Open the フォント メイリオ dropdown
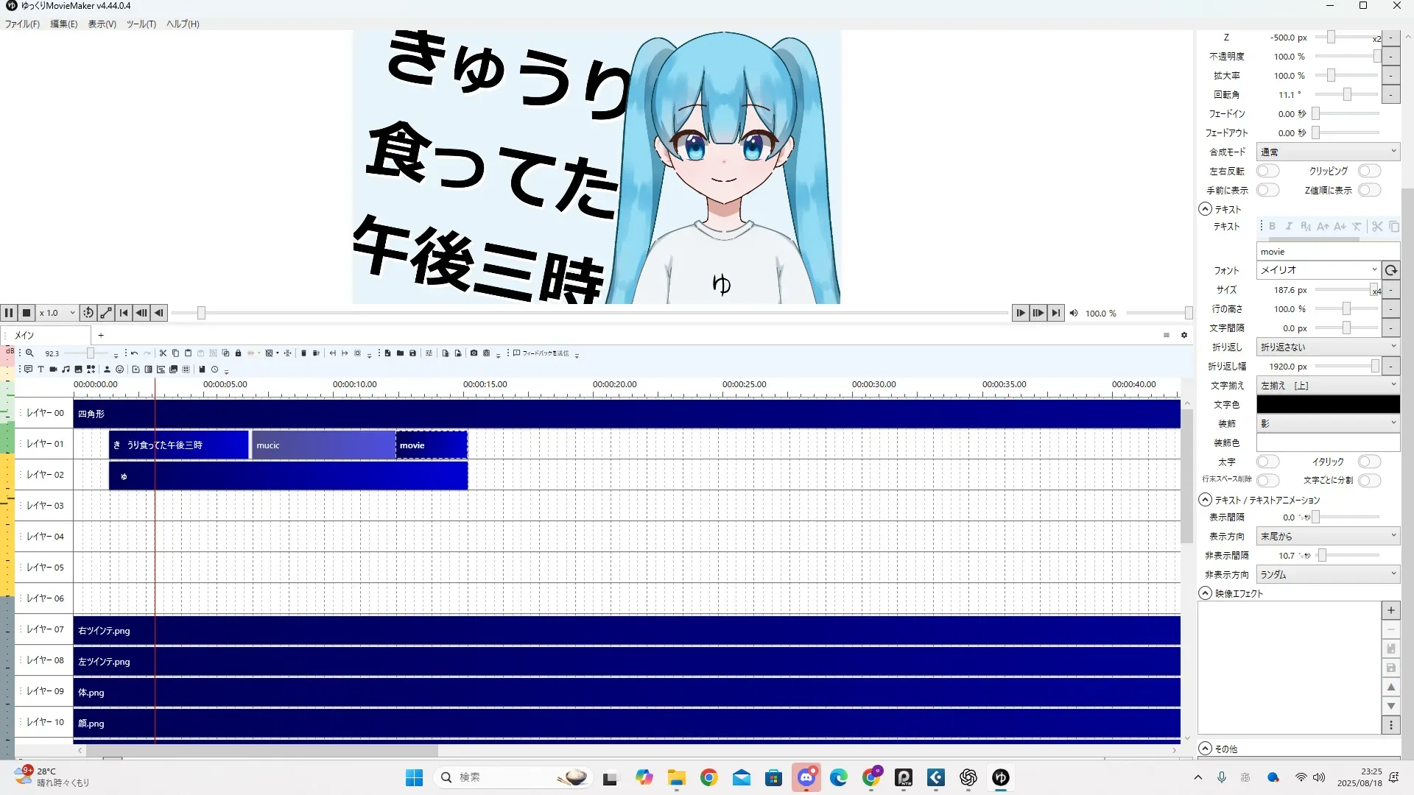This screenshot has width=1414, height=795. pos(1318,270)
